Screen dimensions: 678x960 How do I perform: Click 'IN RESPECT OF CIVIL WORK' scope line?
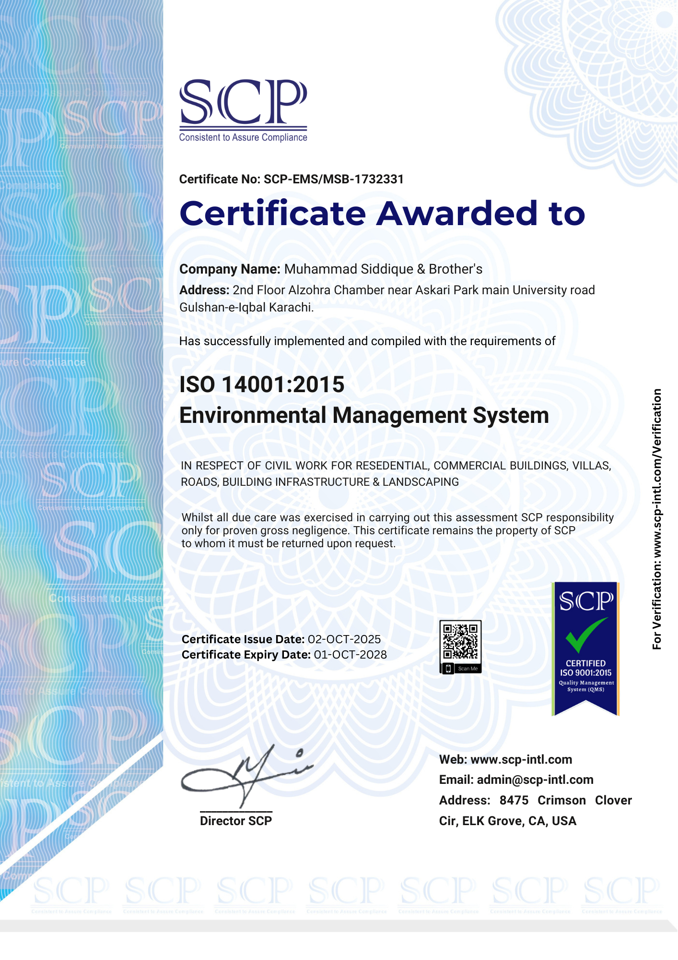click(x=396, y=466)
